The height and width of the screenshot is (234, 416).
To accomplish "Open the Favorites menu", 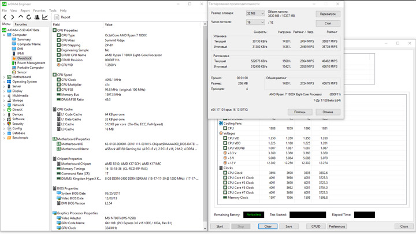I will 39,10.
